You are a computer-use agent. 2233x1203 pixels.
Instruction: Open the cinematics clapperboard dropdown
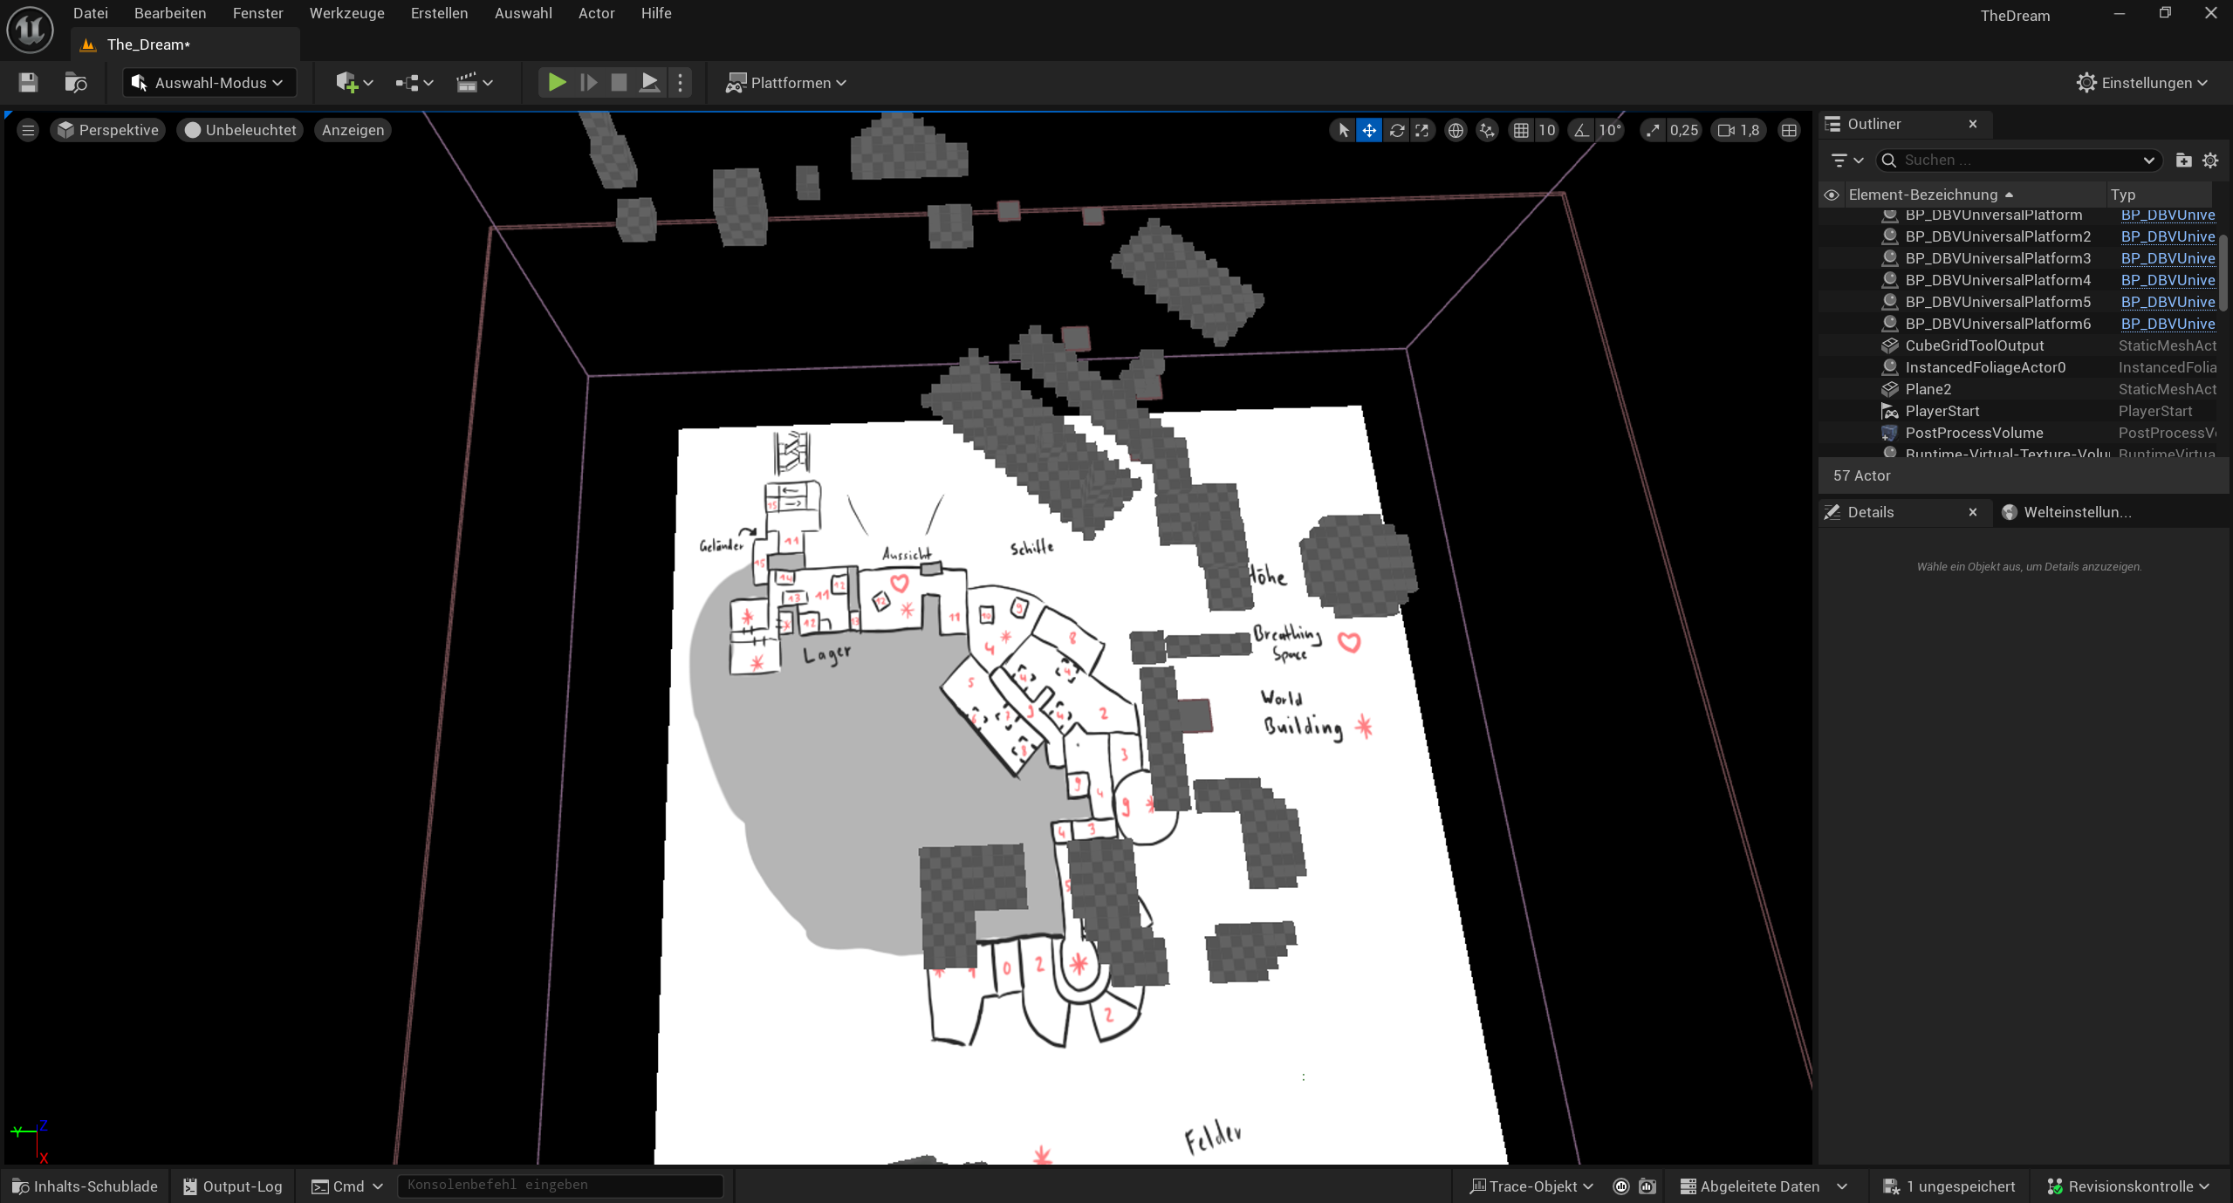(x=475, y=83)
